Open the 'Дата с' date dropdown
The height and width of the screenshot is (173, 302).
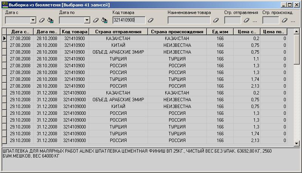pyautogui.click(x=33, y=20)
